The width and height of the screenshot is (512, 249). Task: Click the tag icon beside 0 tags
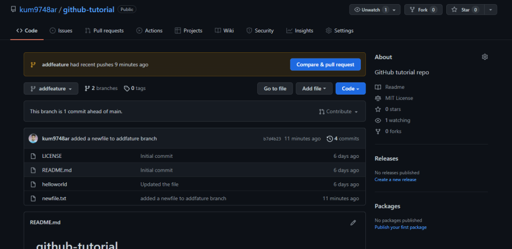(x=127, y=88)
